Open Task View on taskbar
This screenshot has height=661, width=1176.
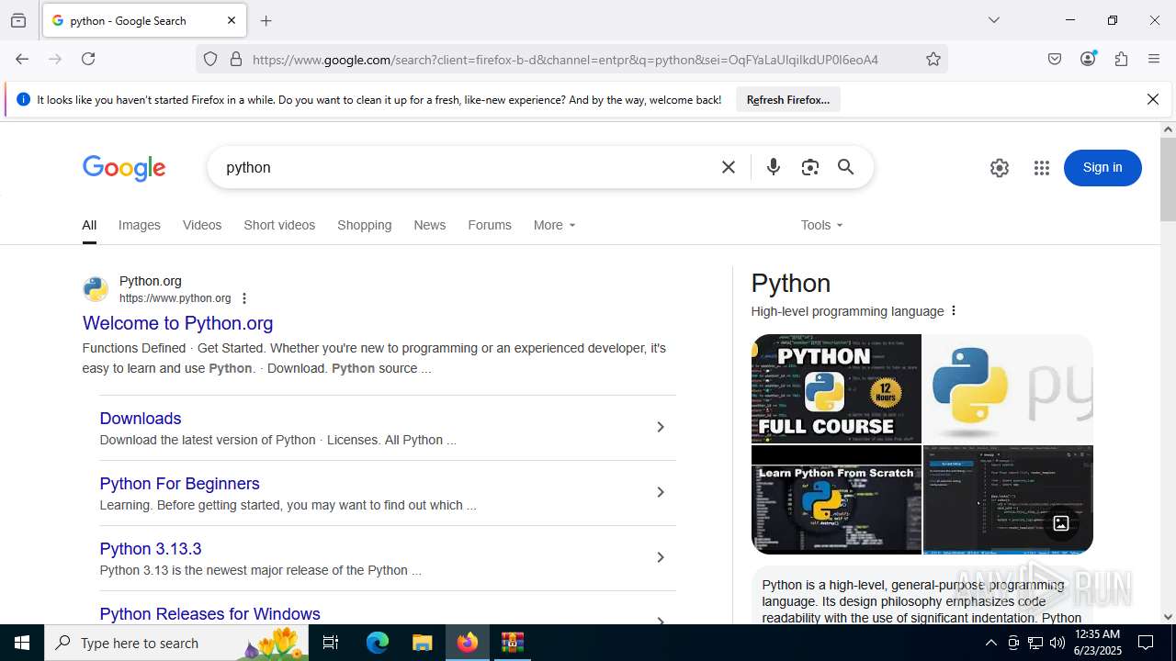tap(331, 643)
